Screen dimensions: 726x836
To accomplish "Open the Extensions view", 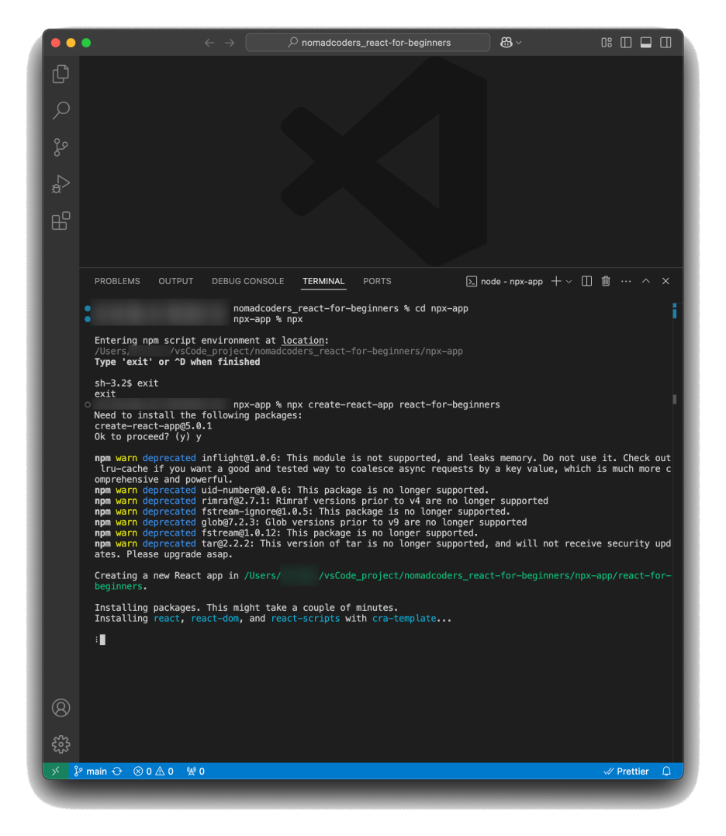I will 60,220.
